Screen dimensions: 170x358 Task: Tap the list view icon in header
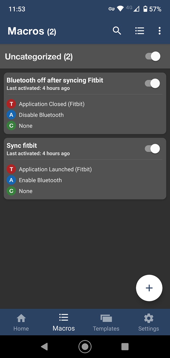[140, 31]
